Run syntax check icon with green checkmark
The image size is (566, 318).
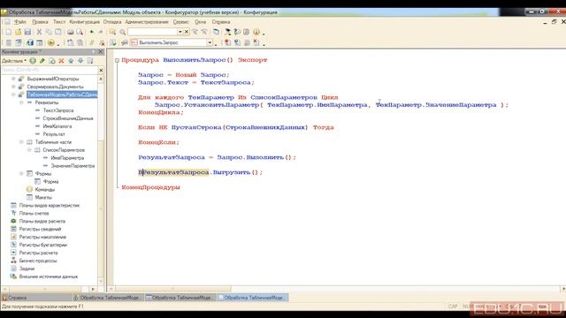click(113, 42)
